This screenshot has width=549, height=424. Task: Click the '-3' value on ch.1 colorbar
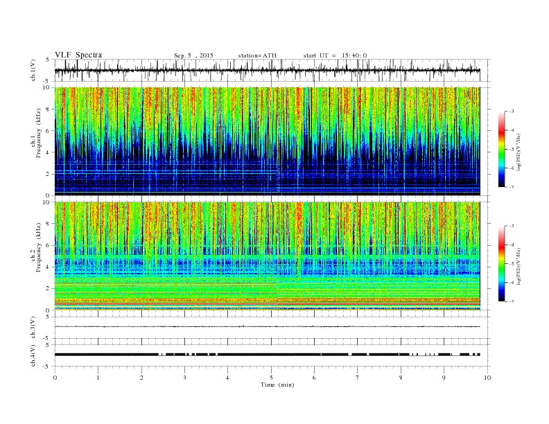coord(512,112)
